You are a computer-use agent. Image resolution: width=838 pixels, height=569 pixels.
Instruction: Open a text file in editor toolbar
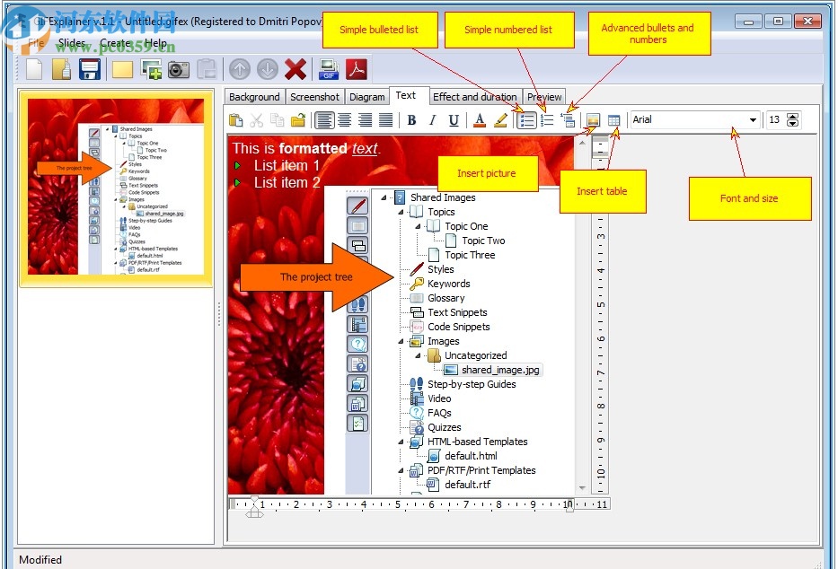tap(297, 120)
